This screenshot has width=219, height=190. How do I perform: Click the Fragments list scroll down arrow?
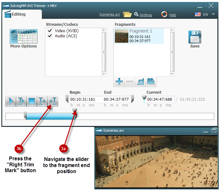172,74
